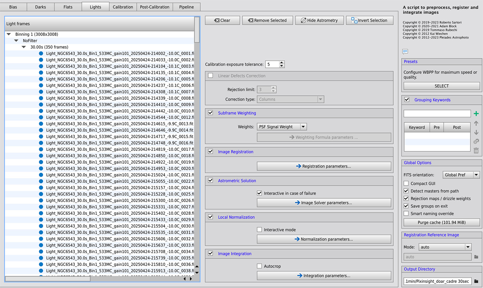
Task: Click the Clear button
Action: [x=222, y=20]
